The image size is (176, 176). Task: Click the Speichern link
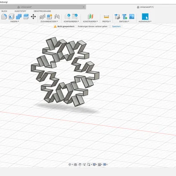(116, 26)
